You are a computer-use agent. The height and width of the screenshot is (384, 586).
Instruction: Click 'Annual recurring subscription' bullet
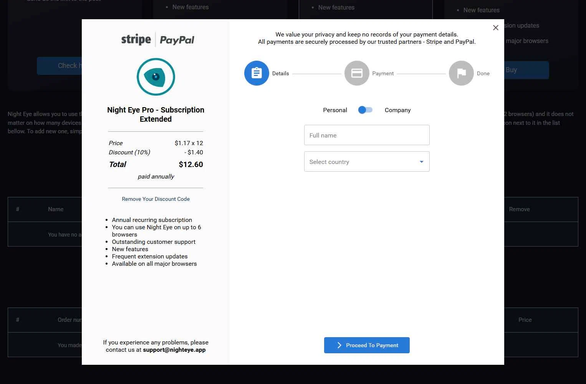pos(152,220)
